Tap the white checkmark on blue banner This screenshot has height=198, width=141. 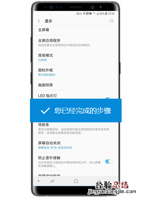[x=45, y=110]
